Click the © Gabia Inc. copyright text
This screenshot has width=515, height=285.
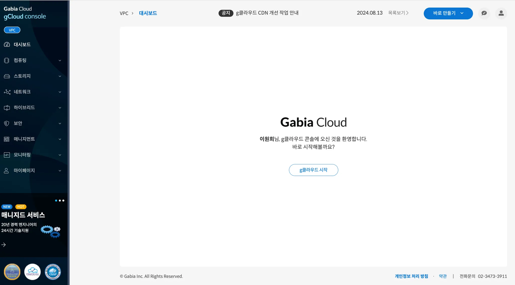coord(151,276)
